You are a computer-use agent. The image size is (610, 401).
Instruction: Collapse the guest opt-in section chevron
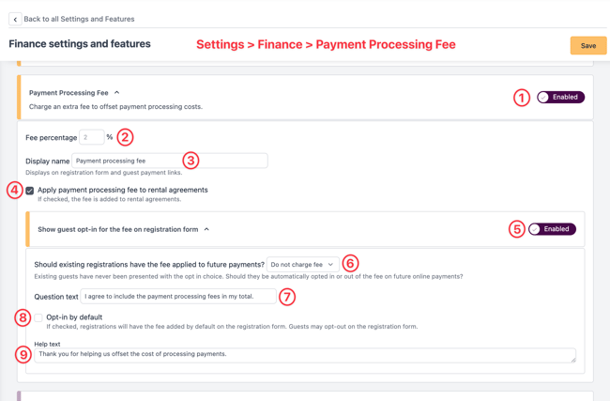tap(206, 229)
